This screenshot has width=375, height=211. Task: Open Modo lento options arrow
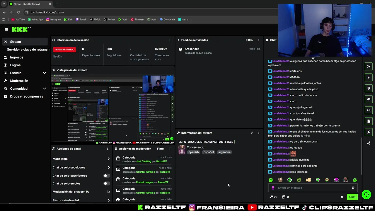[109, 159]
